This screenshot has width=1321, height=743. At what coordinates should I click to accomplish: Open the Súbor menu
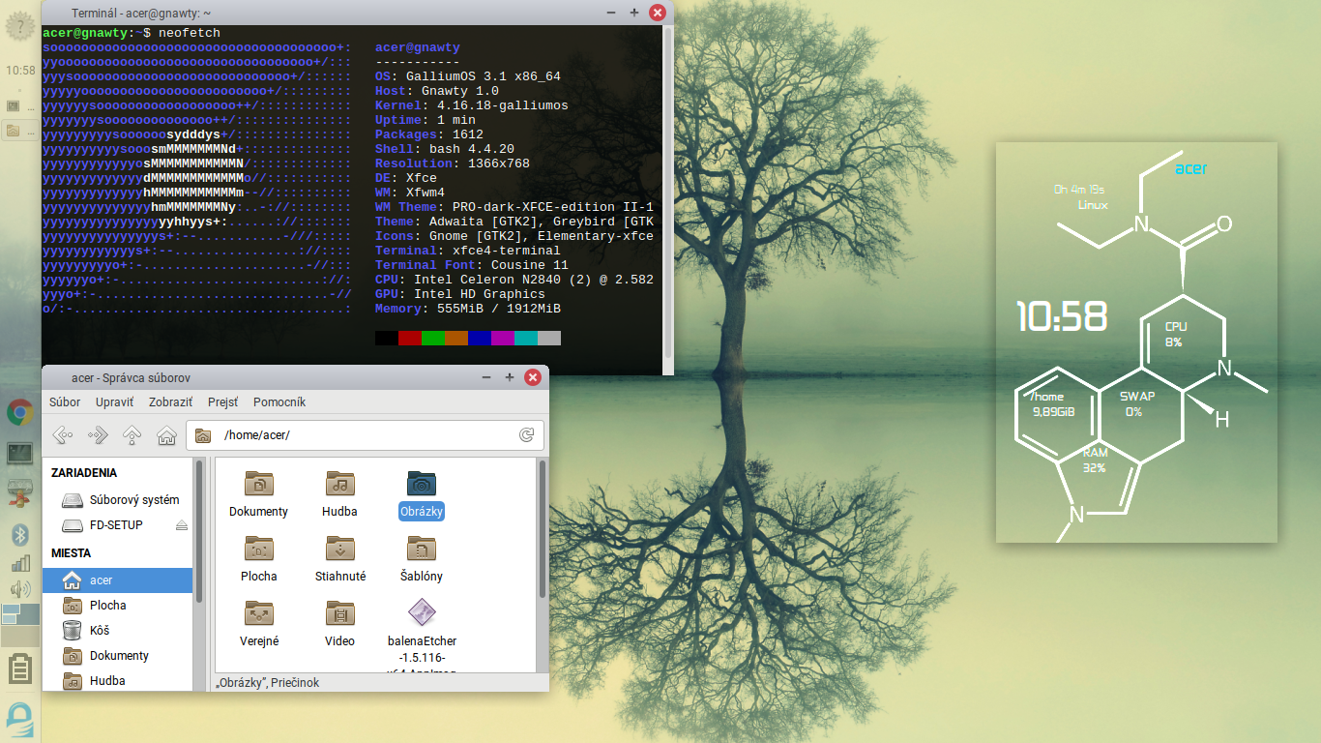[65, 402]
